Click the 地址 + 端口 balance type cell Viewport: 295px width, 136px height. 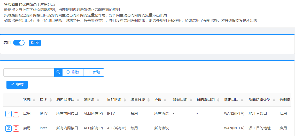[x=258, y=114]
